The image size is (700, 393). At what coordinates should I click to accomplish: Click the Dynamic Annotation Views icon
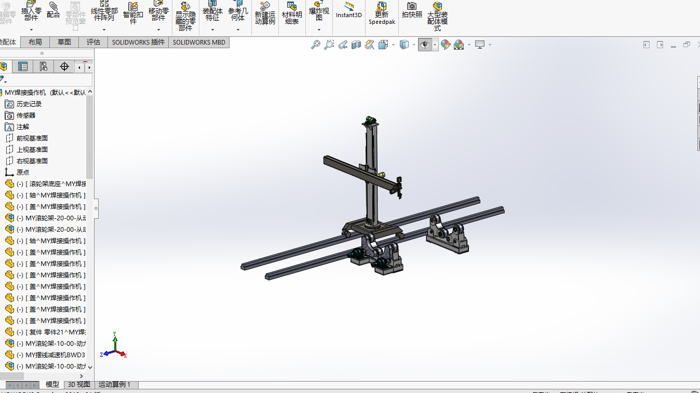pyautogui.click(x=370, y=45)
